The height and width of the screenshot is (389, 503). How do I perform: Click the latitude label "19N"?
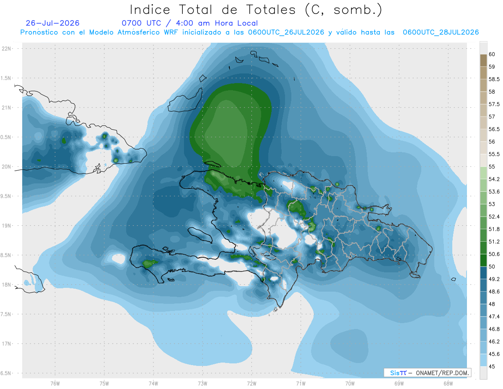tap(7, 226)
